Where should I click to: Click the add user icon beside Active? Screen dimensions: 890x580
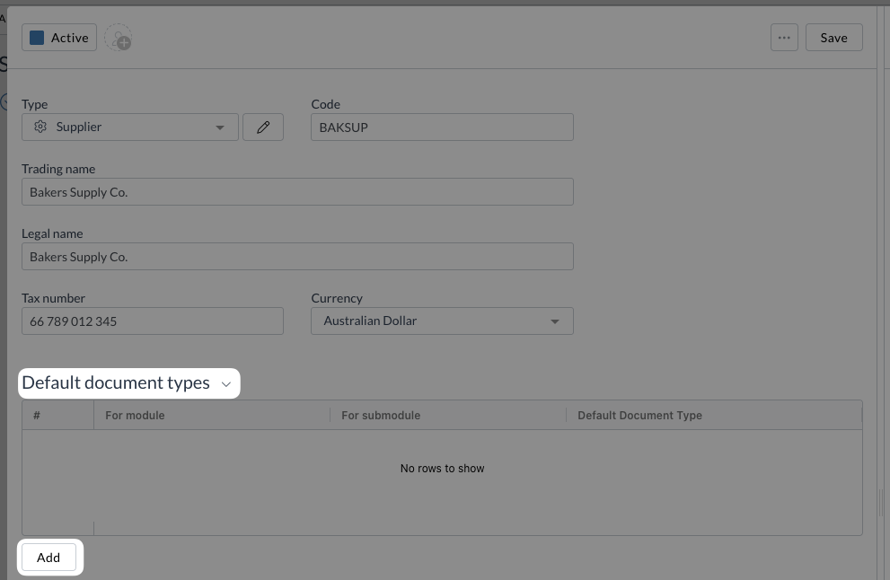[x=118, y=39]
